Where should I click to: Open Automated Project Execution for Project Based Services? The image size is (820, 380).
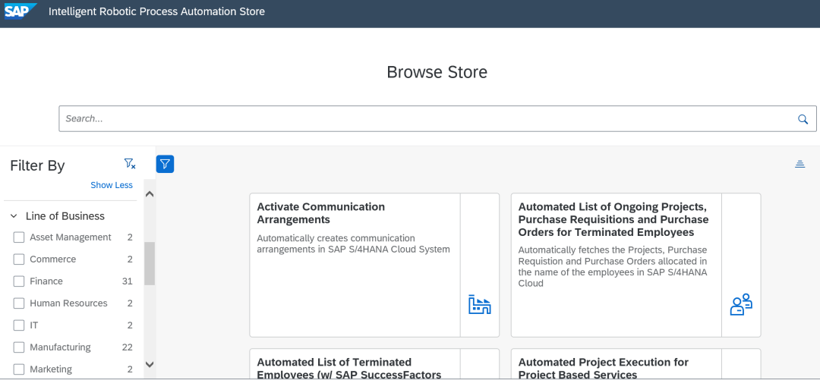pyautogui.click(x=635, y=364)
